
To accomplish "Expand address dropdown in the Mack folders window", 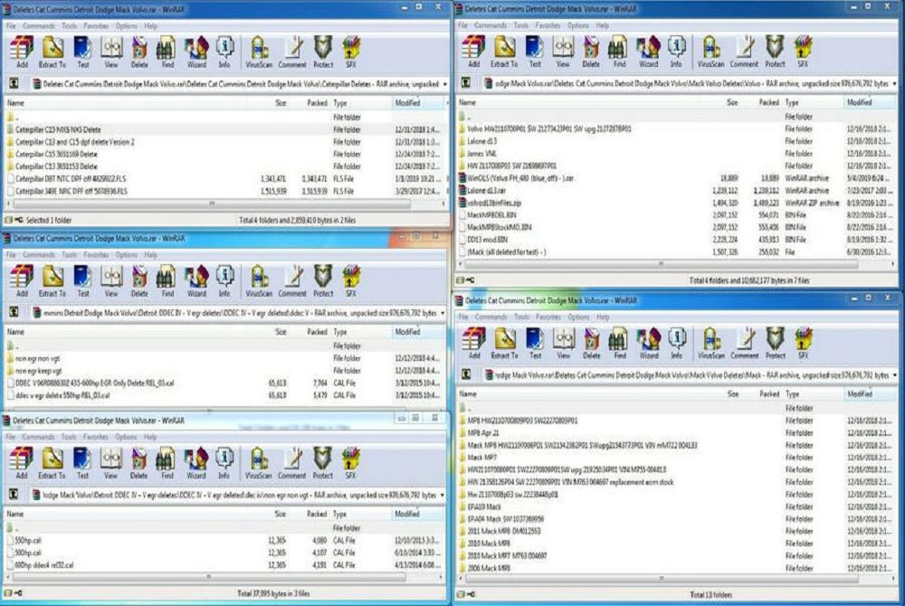I will click(896, 374).
